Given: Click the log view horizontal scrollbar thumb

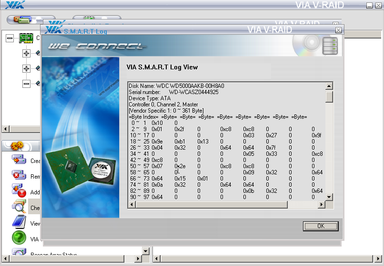Looking at the screenshot, I should (212, 204).
